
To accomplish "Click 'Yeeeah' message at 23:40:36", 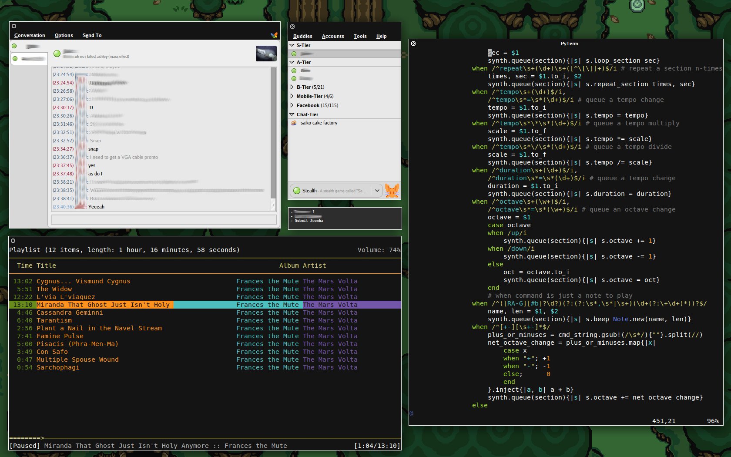I will coord(96,207).
